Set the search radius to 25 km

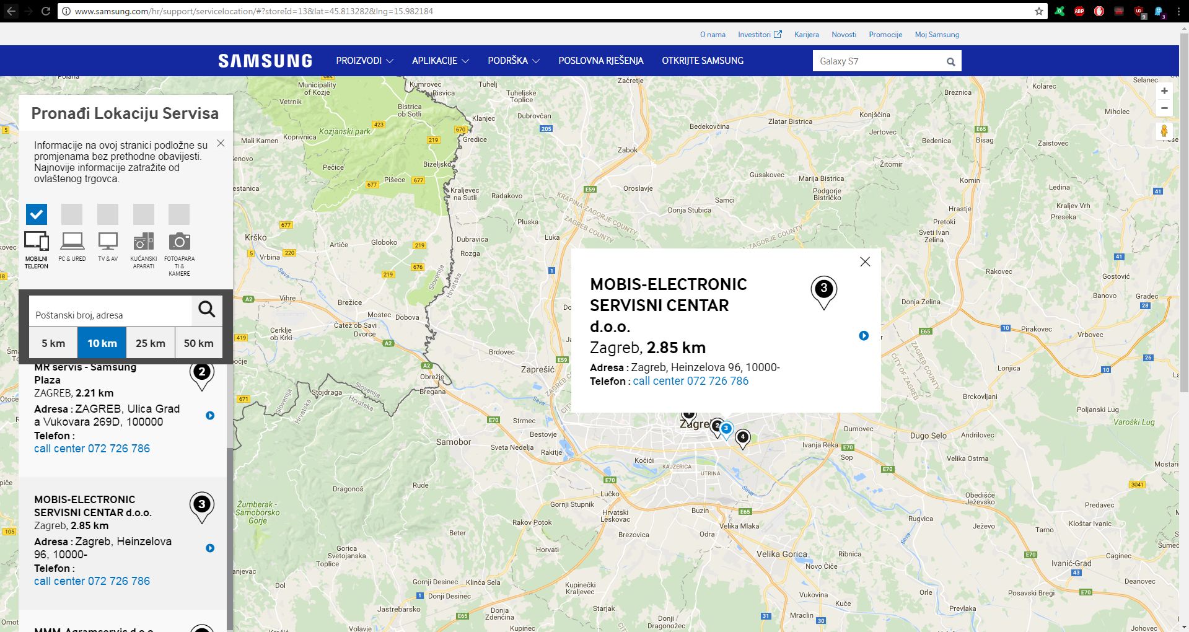coord(151,343)
